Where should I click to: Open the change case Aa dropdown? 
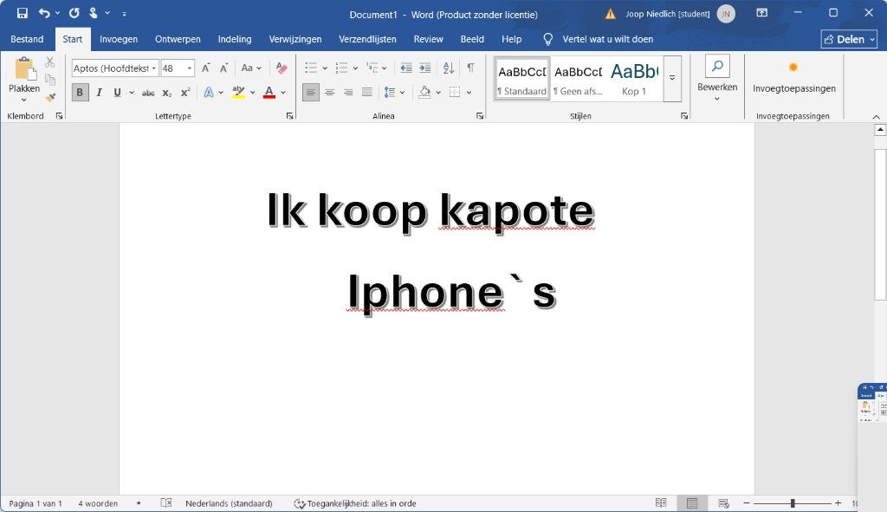click(x=251, y=68)
